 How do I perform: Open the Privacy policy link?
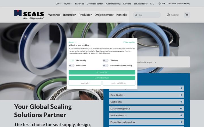[129, 42]
